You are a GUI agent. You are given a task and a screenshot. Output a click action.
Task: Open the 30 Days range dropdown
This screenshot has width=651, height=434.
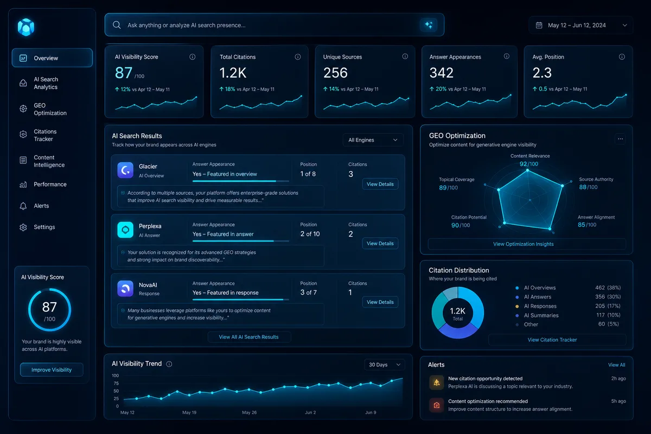coord(385,365)
